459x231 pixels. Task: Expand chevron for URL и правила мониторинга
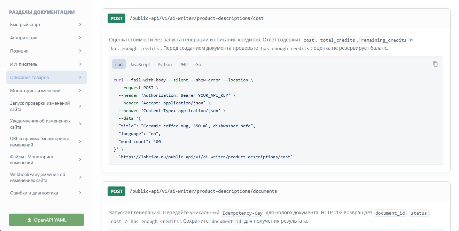coord(80,142)
